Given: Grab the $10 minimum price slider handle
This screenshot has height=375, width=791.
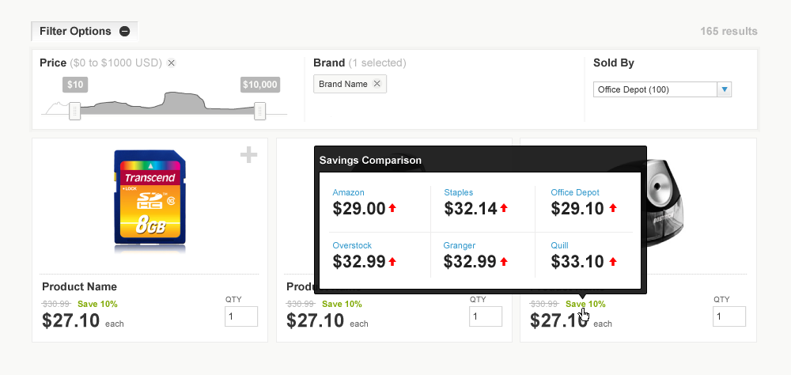Looking at the screenshot, I should [74, 111].
